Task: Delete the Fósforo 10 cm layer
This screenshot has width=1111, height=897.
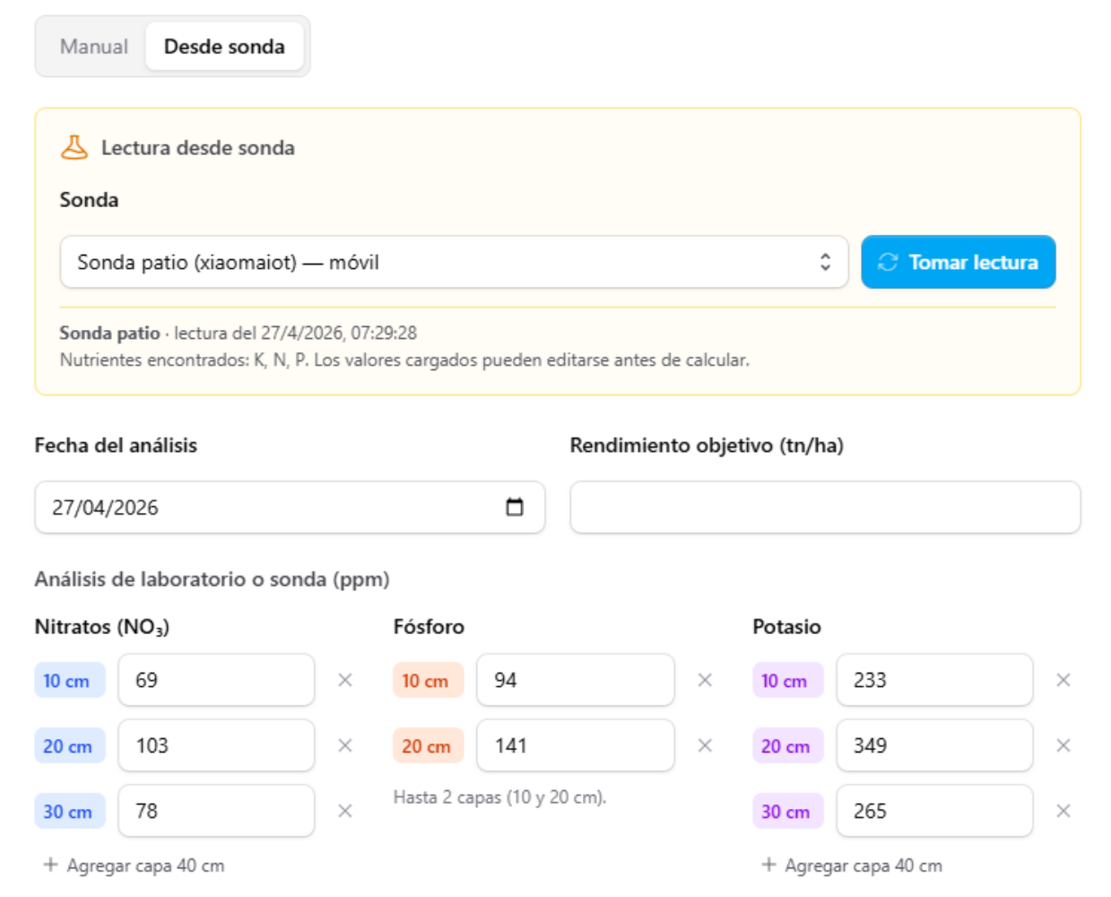Action: point(705,680)
